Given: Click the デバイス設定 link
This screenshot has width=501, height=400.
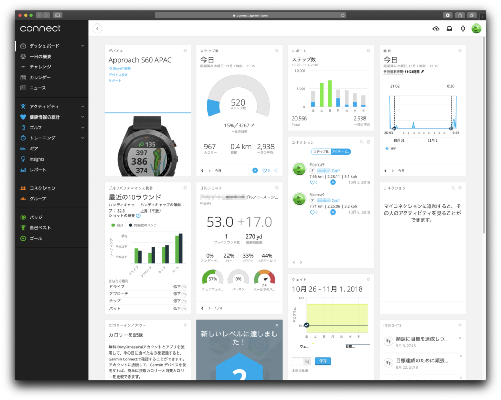Looking at the screenshot, I should pyautogui.click(x=118, y=75).
